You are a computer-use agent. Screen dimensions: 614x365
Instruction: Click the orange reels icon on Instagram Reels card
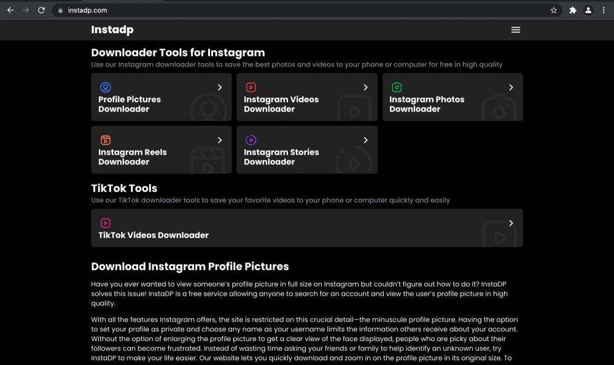pos(106,140)
